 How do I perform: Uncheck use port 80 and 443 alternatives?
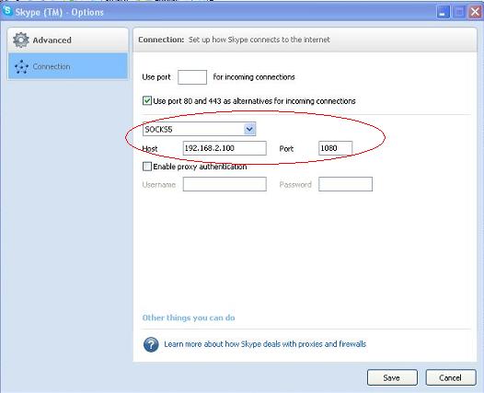click(147, 100)
